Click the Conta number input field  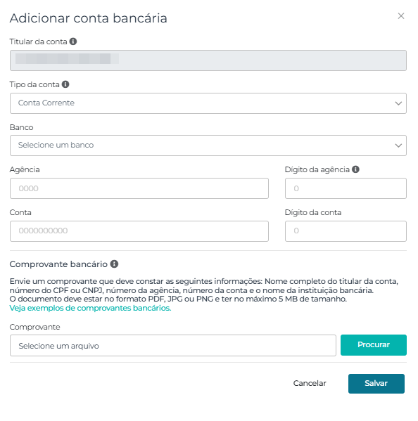coord(139,231)
